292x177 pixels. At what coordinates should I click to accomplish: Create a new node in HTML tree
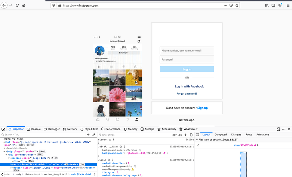tap(88, 135)
